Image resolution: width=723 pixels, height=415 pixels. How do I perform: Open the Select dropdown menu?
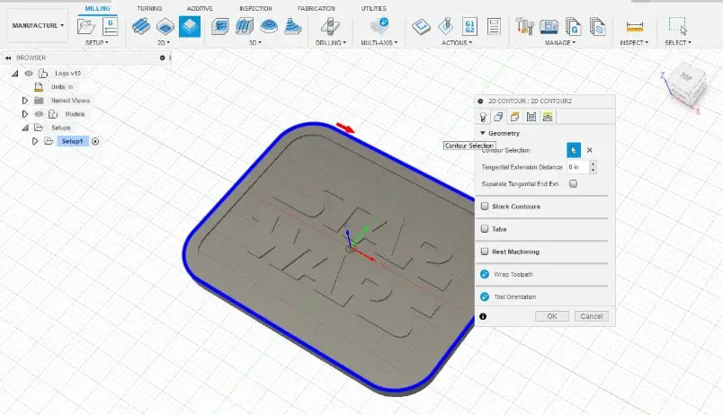tap(678, 42)
